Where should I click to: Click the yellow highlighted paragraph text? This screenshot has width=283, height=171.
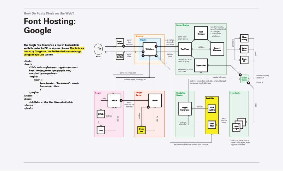point(54,51)
